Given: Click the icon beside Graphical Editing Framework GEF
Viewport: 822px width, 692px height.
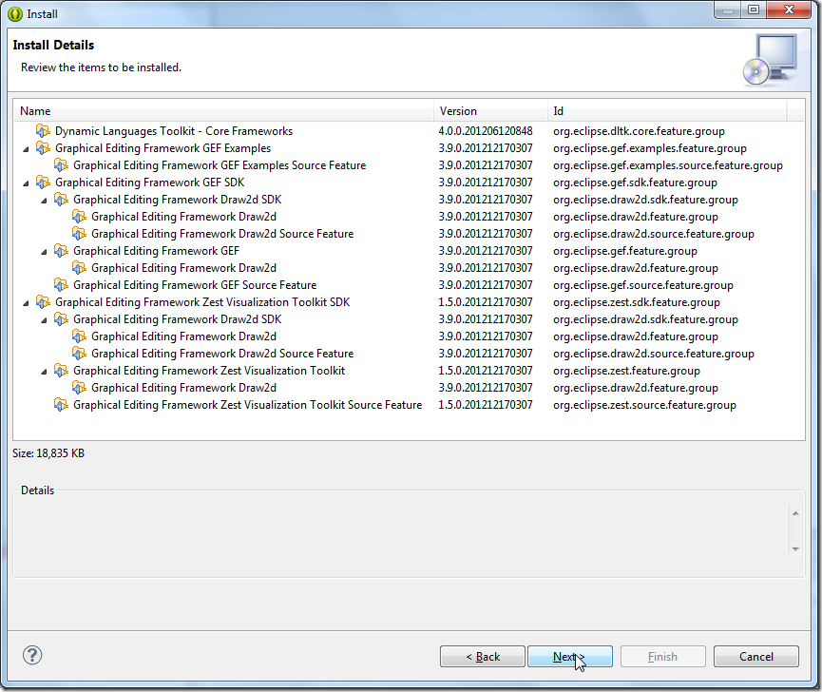Looking at the screenshot, I should 62,251.
